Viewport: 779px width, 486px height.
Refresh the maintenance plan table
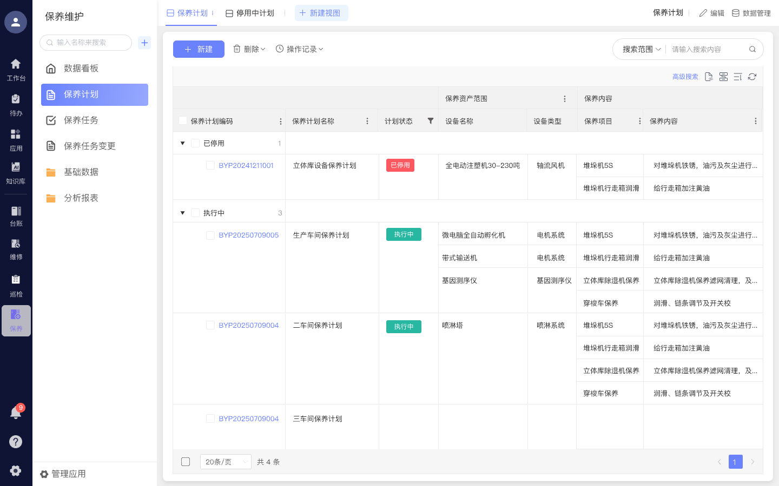point(752,77)
